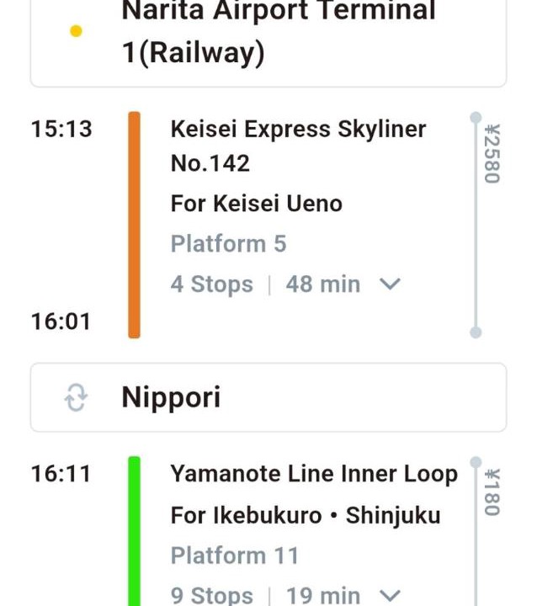The width and height of the screenshot is (537, 606).
Task: Click the 16:01 arrival time
Action: pyautogui.click(x=61, y=322)
